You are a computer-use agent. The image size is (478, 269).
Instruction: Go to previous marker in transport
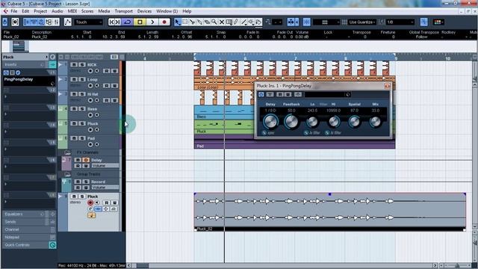(x=111, y=22)
